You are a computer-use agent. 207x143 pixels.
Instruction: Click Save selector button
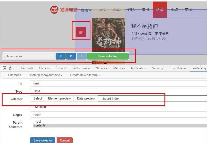(43, 140)
